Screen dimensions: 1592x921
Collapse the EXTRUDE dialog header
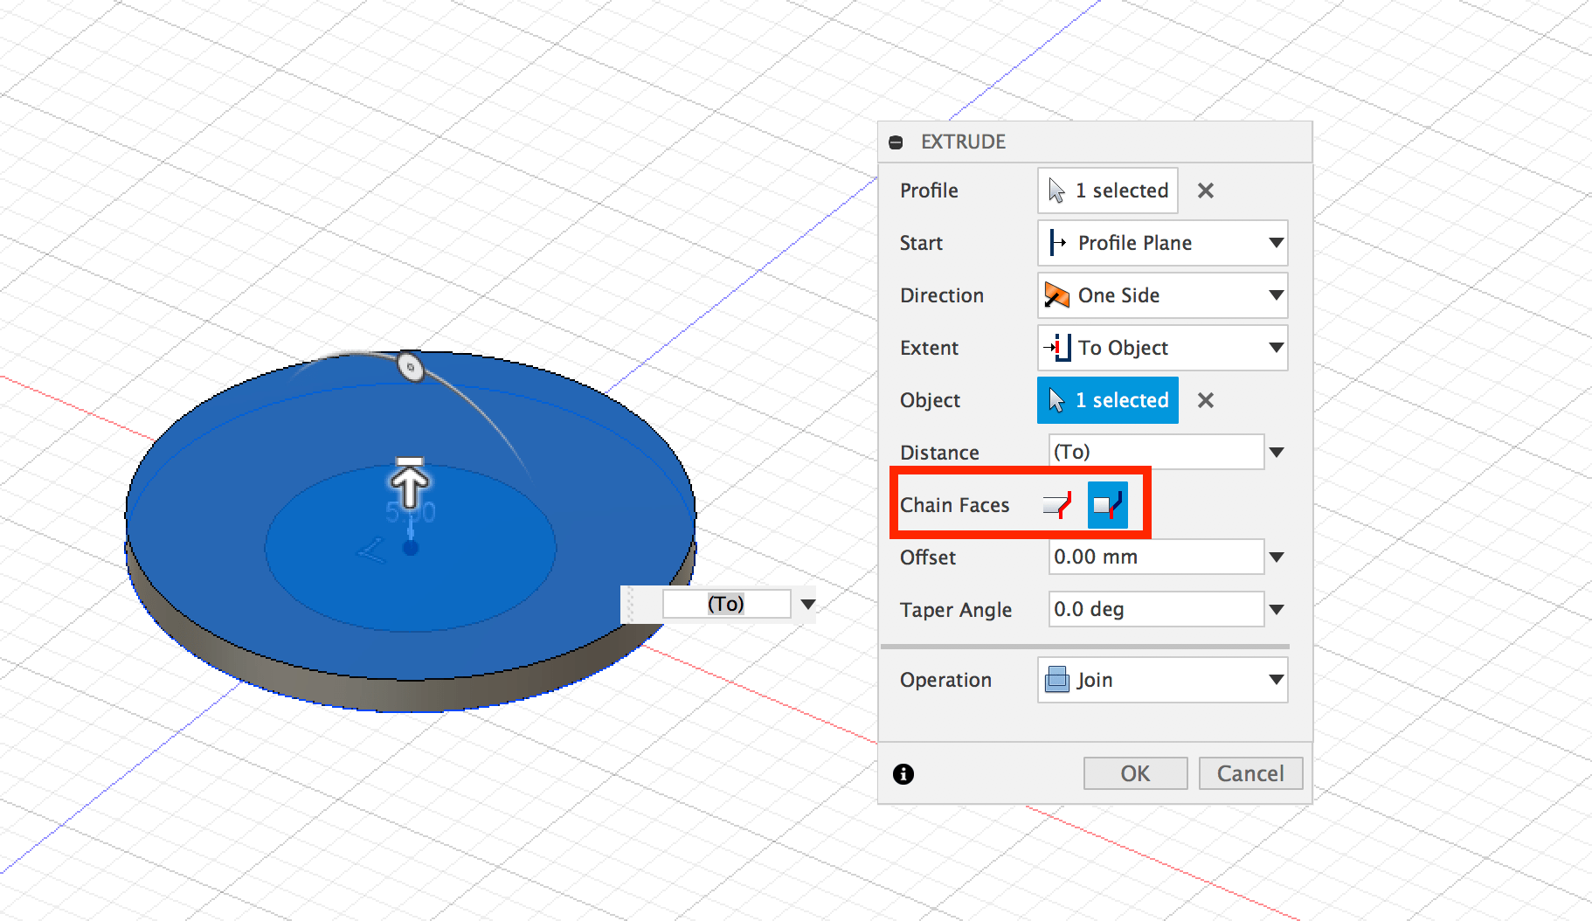click(897, 142)
